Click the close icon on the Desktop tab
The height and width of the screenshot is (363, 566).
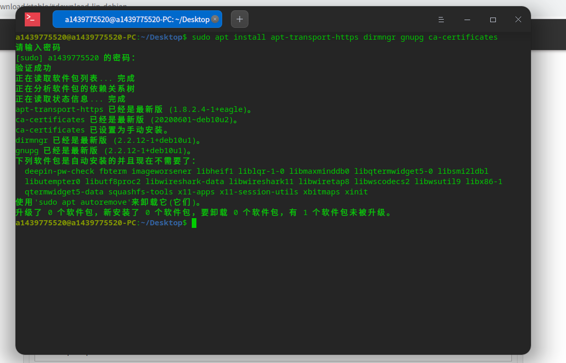pos(215,19)
